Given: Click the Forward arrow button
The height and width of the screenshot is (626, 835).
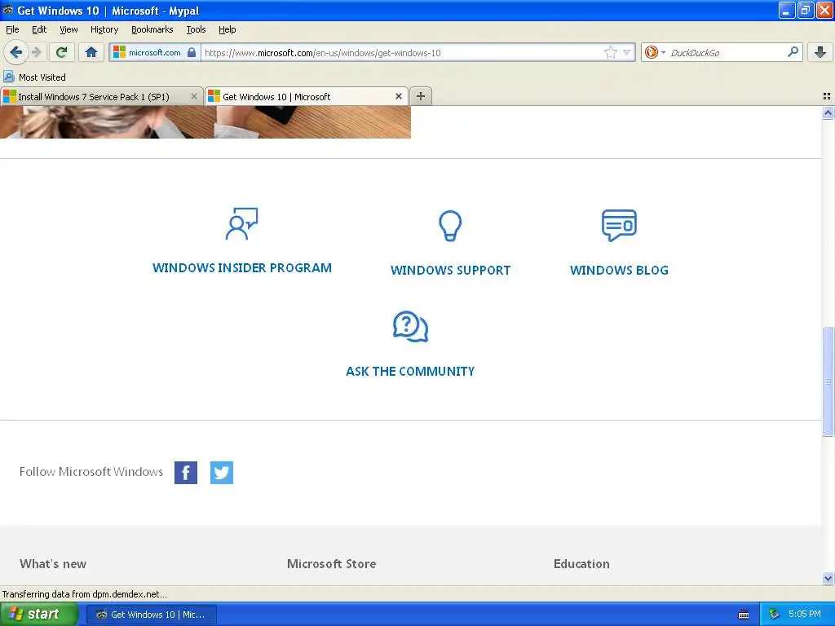Looking at the screenshot, I should pos(36,52).
